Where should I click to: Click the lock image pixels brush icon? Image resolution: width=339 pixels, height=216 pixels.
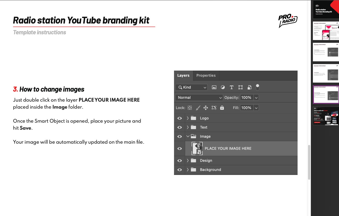click(x=198, y=108)
